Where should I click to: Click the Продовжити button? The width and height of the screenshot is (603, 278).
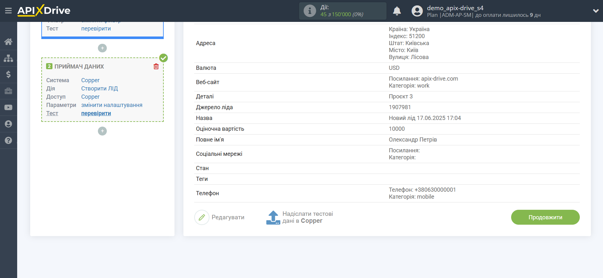pyautogui.click(x=545, y=217)
